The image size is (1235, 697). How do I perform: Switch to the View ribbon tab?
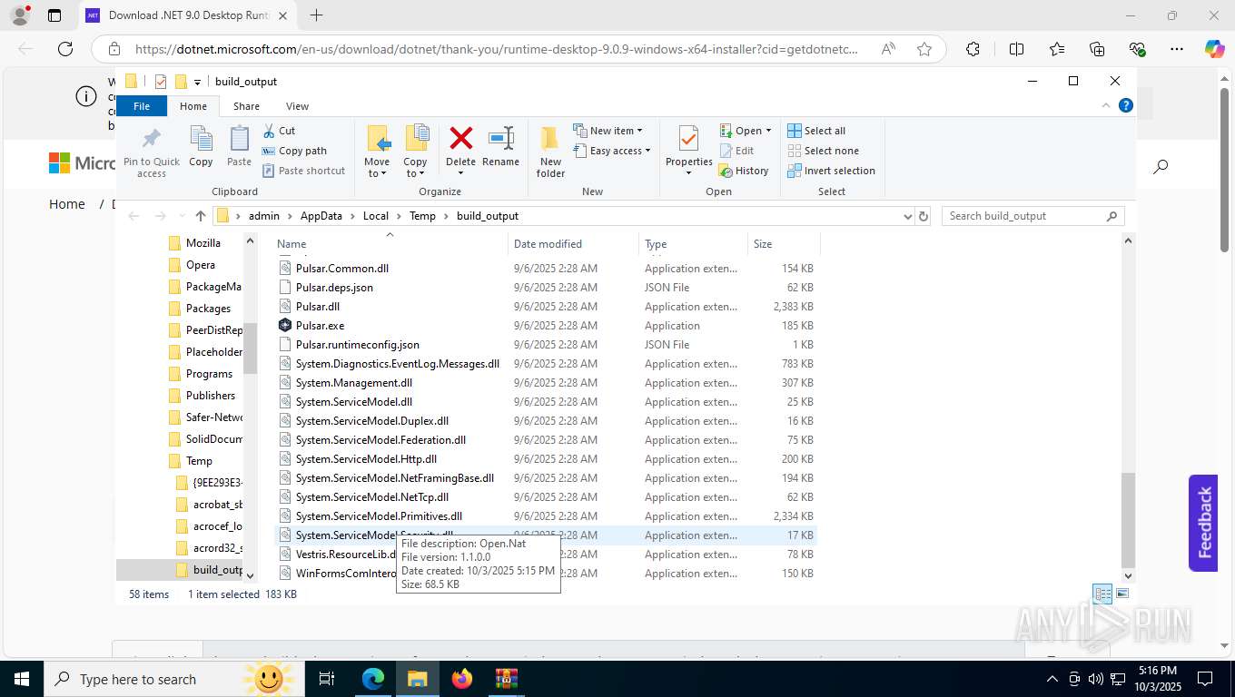[x=297, y=106]
